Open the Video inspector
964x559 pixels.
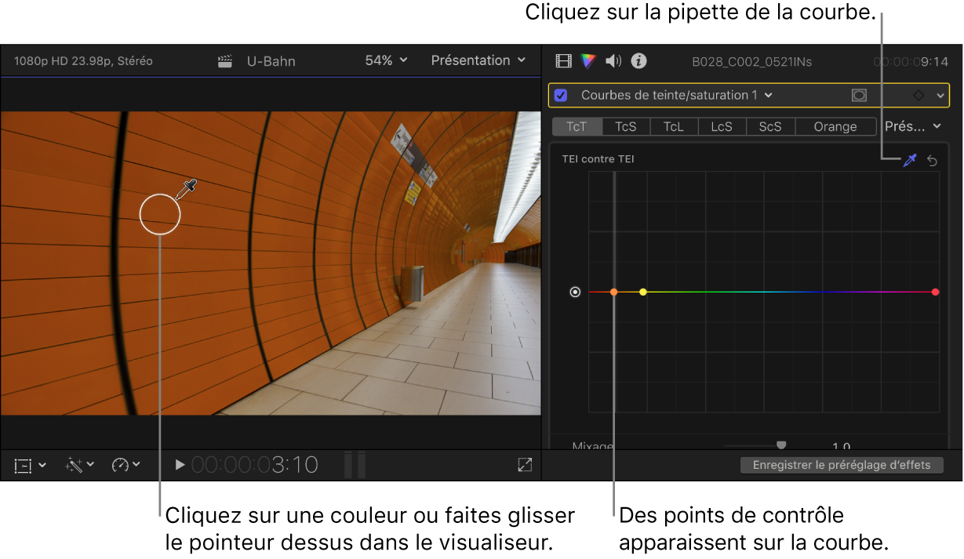coord(563,60)
